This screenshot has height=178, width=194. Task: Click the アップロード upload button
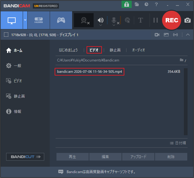[x=138, y=157]
